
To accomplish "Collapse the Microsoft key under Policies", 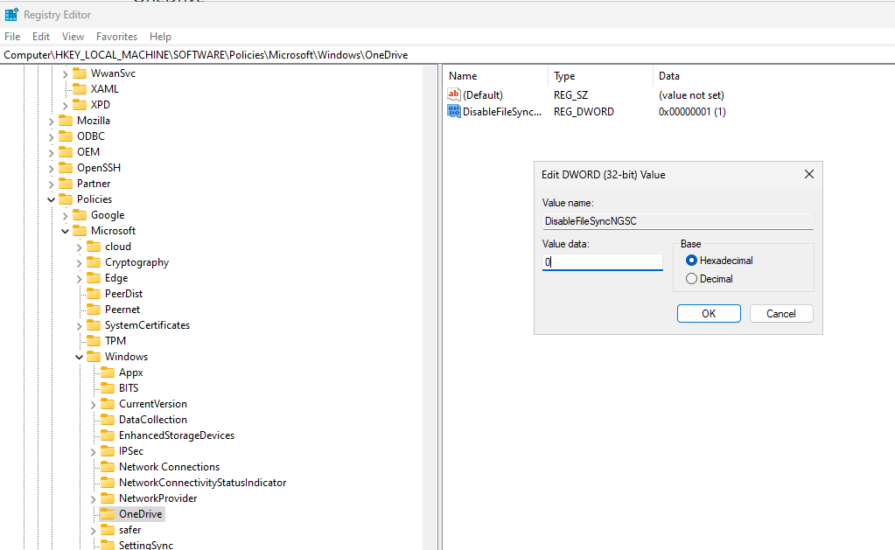I will 65,231.
